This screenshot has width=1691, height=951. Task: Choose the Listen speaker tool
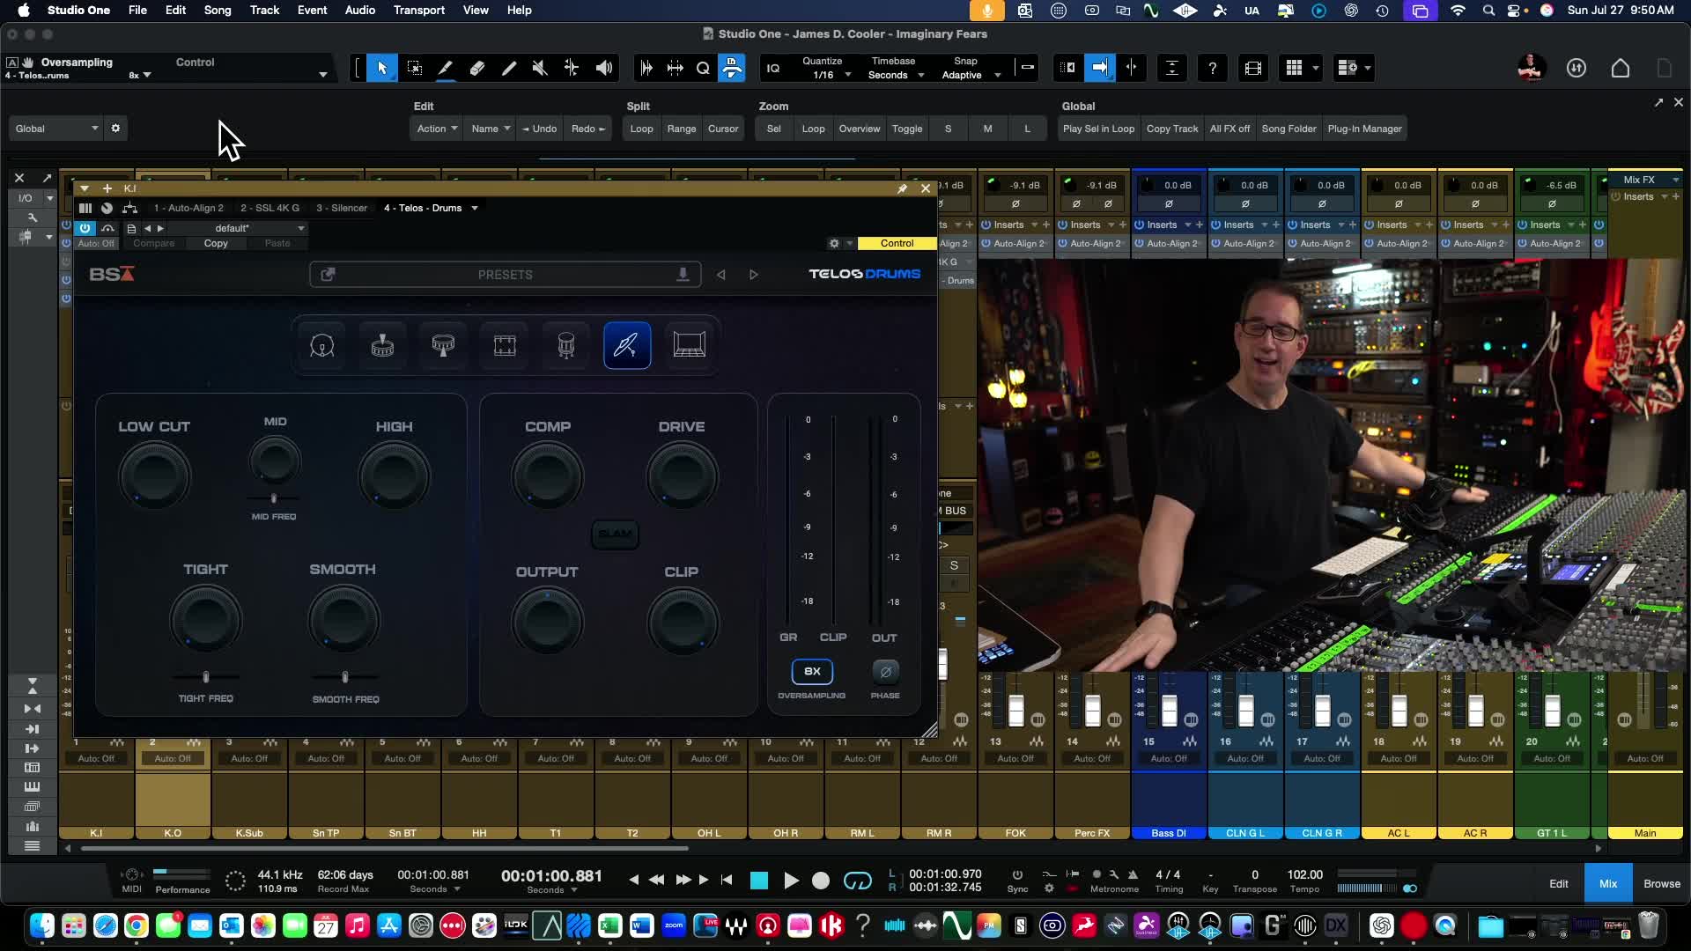pos(604,68)
